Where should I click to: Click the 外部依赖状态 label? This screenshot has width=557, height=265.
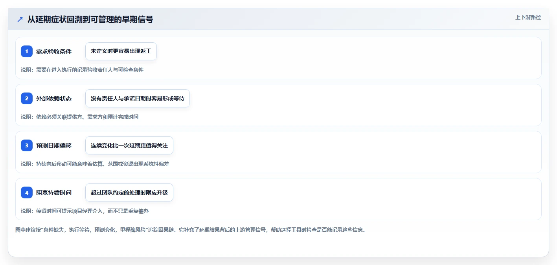click(x=54, y=98)
